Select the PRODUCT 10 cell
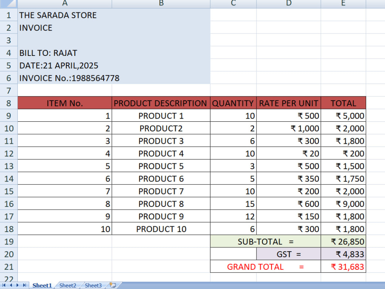The width and height of the screenshot is (385, 289). point(161,229)
